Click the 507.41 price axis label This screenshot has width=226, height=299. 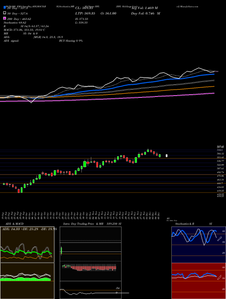[220, 169]
